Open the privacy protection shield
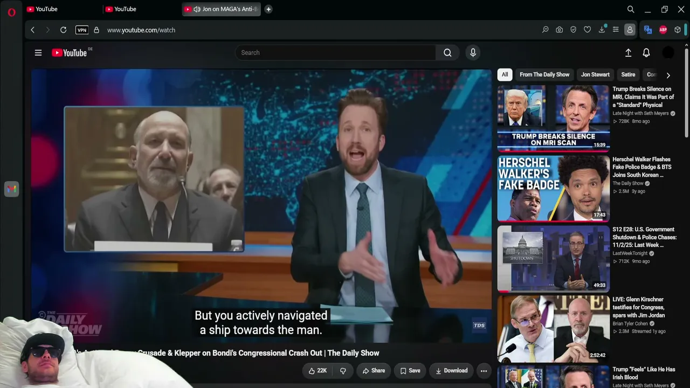The image size is (690, 388). tap(573, 30)
